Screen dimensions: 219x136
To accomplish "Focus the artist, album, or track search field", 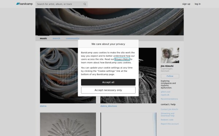I will click(x=61, y=4).
